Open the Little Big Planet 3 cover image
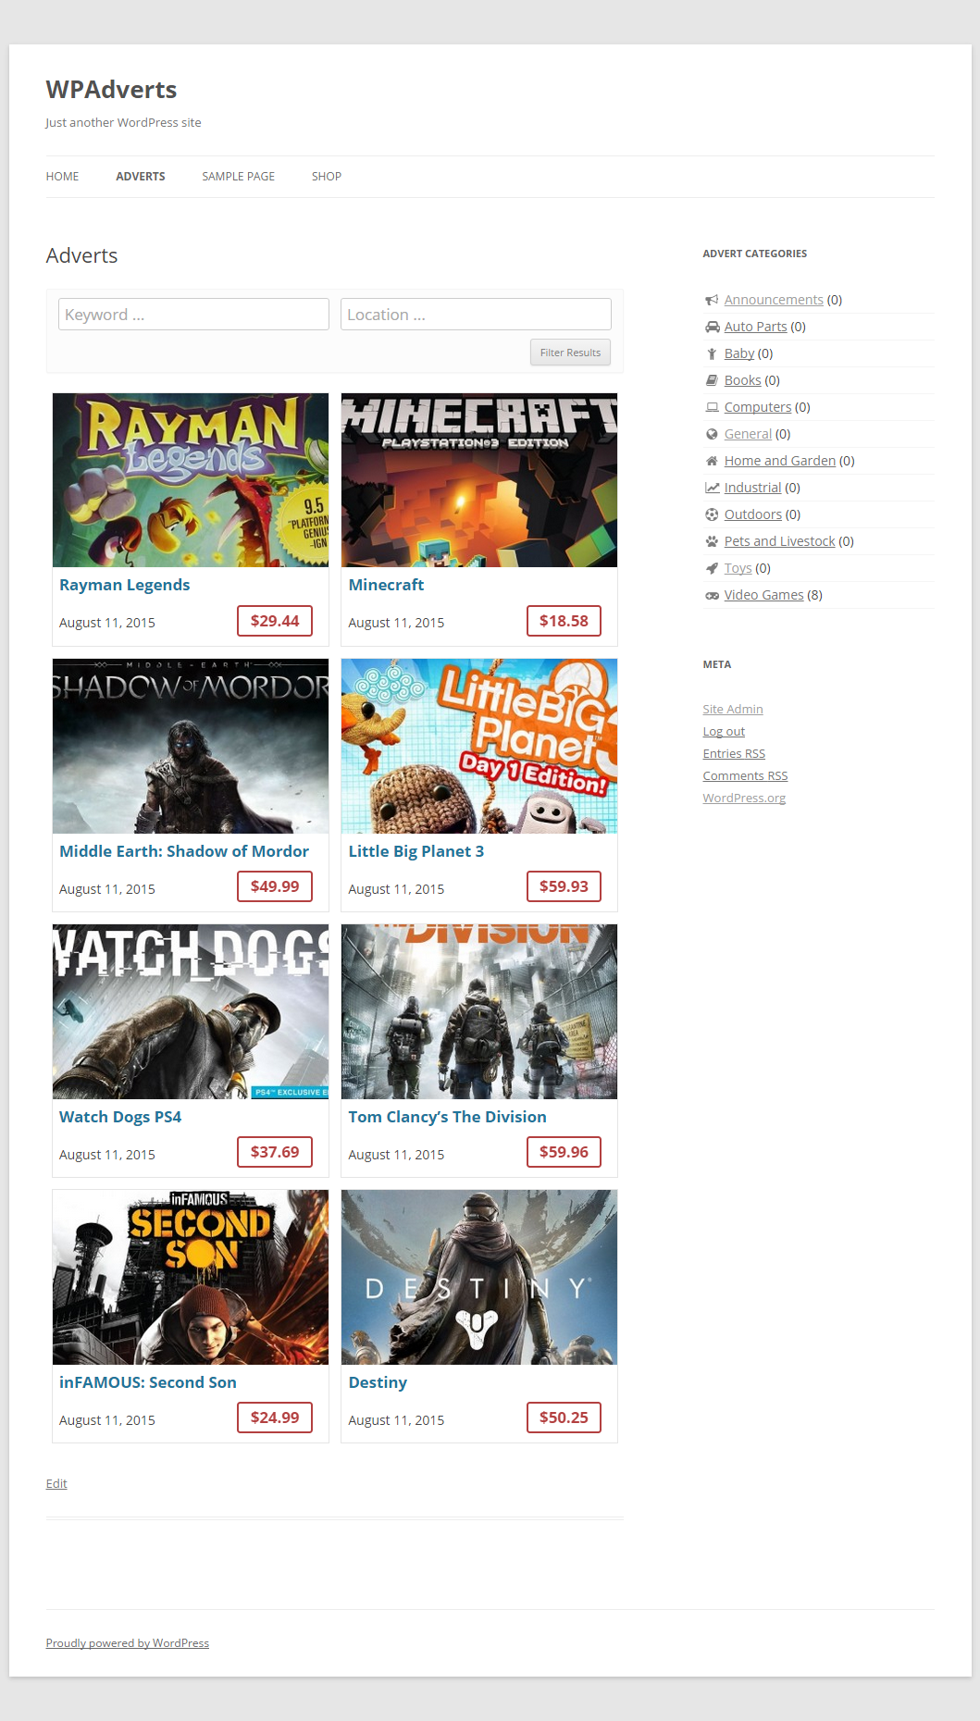 (x=479, y=746)
